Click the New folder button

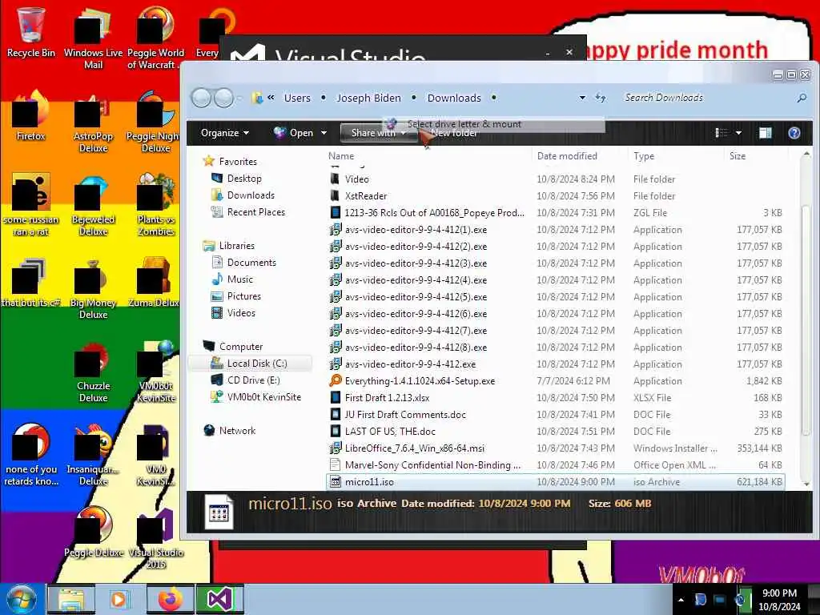tap(455, 134)
